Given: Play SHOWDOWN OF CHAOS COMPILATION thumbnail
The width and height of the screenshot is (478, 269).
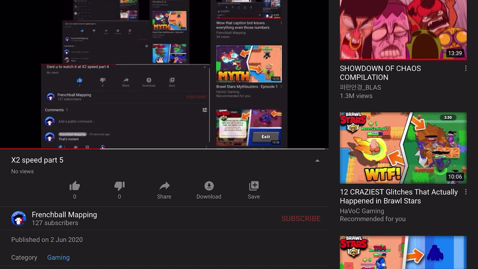Looking at the screenshot, I should (403, 30).
